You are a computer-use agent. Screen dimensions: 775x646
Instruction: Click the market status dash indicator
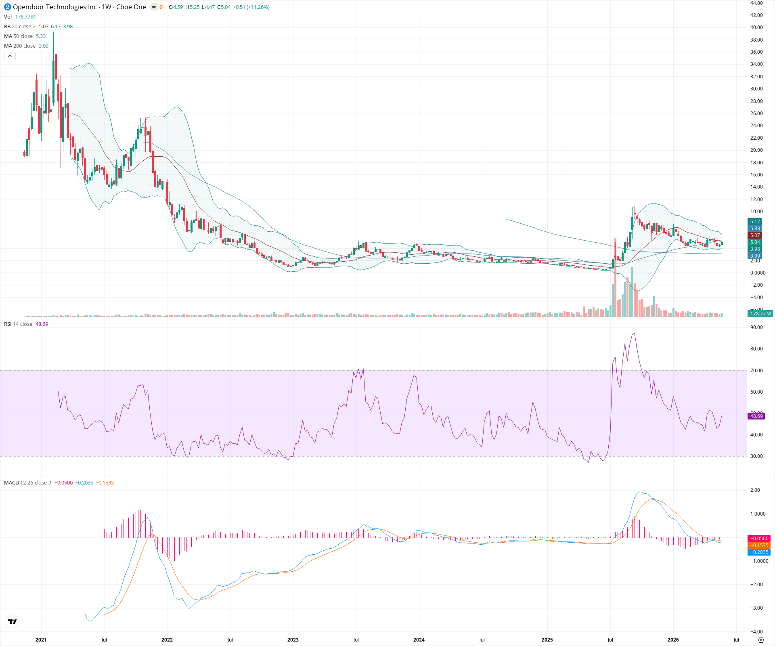[153, 7]
